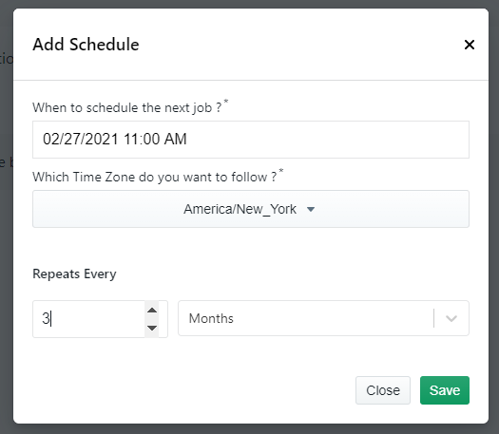Focus the next job date and time field

click(x=251, y=140)
